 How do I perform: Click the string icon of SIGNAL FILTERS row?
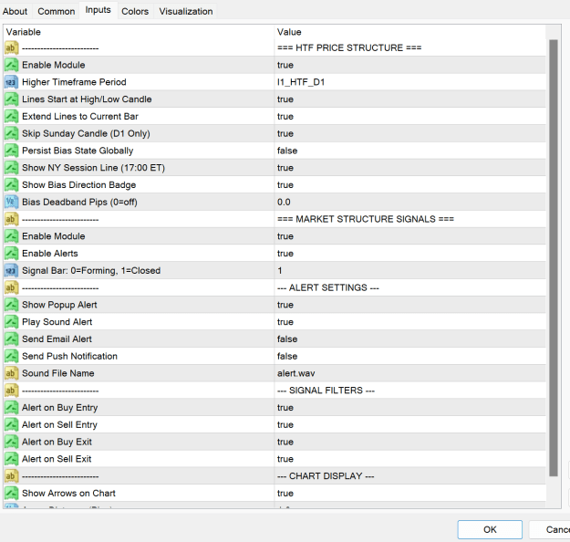[11, 391]
